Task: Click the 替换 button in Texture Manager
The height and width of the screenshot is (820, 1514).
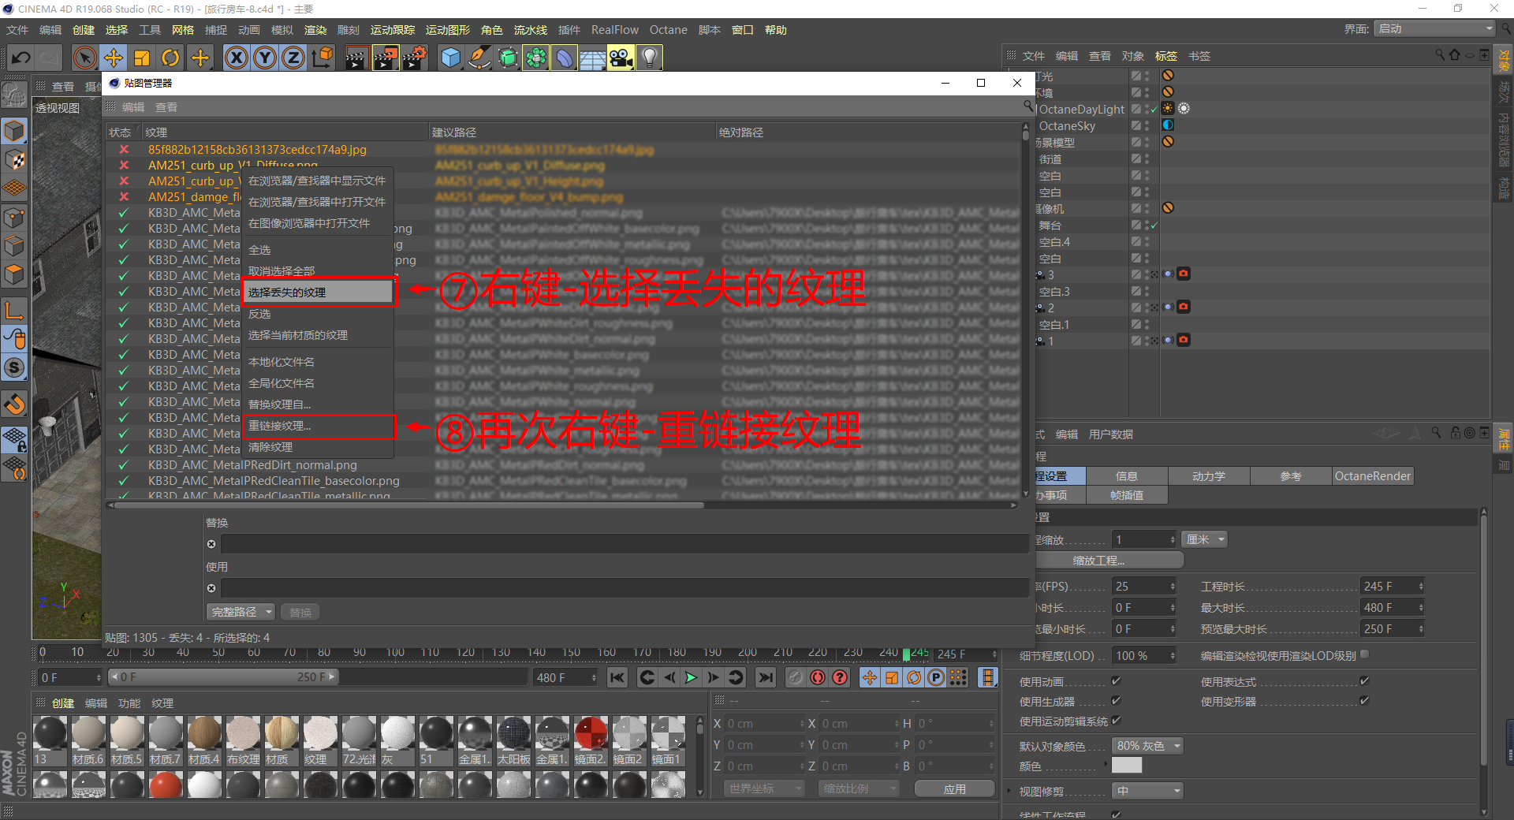Action: pyautogui.click(x=300, y=612)
